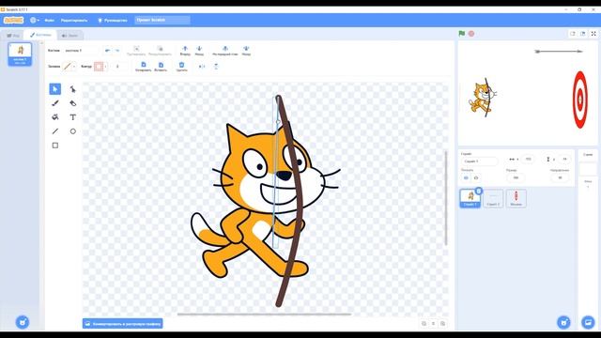Image resolution: width=601 pixels, height=338 pixels.
Task: Click the sprite name field
Action: tap(480, 161)
